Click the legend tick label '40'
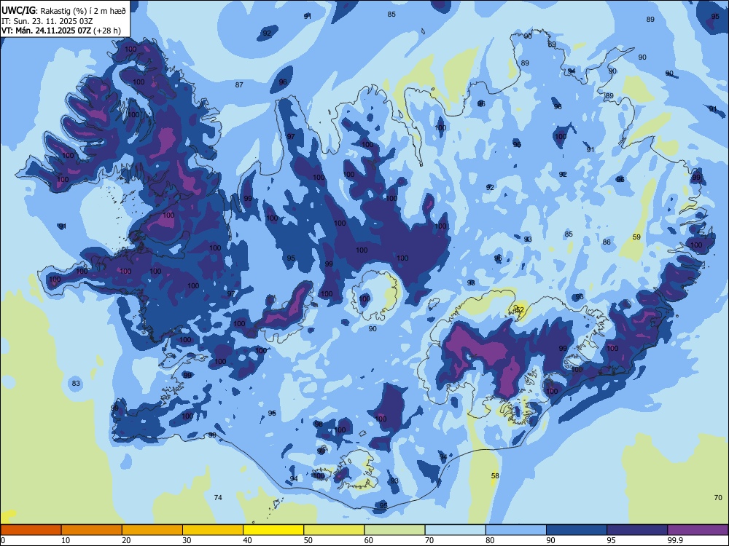 pyautogui.click(x=247, y=540)
